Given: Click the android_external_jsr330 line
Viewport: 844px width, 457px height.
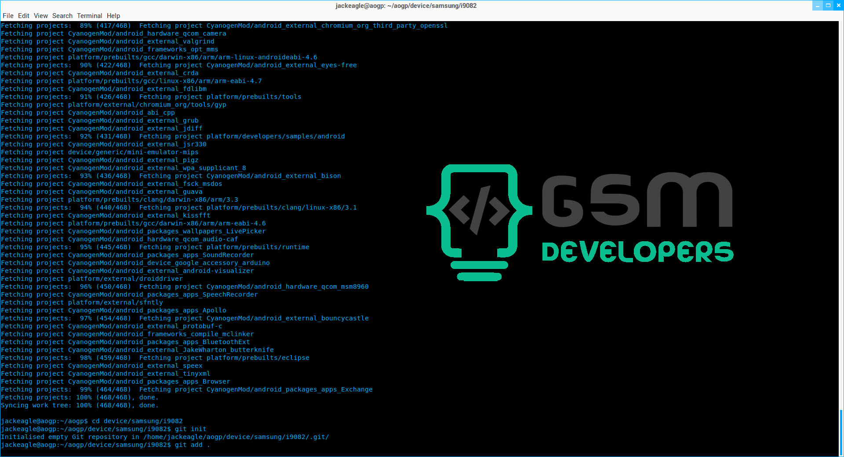Looking at the screenshot, I should click(104, 145).
